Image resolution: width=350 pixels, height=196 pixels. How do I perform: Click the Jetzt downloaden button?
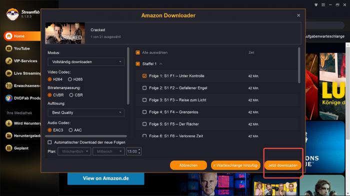pos(282,165)
